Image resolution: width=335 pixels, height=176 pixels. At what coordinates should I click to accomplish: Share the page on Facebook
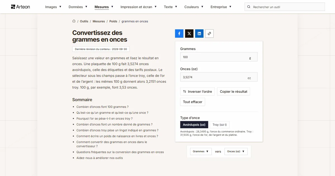pyautogui.click(x=179, y=34)
